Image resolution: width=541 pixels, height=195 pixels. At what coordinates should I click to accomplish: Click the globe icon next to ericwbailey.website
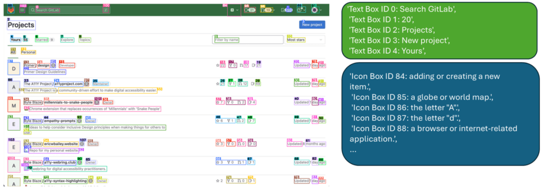(82, 144)
